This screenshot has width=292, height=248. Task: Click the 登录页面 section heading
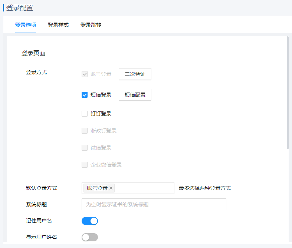click(x=33, y=53)
